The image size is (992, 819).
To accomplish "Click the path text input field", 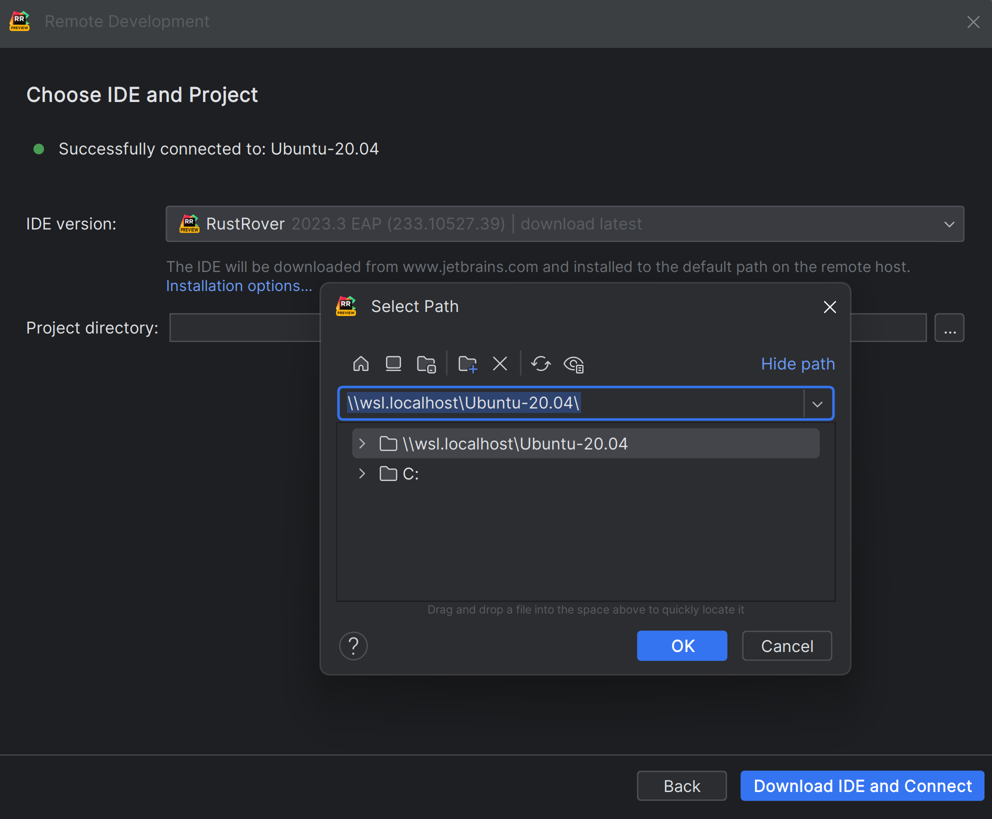I will coord(570,403).
